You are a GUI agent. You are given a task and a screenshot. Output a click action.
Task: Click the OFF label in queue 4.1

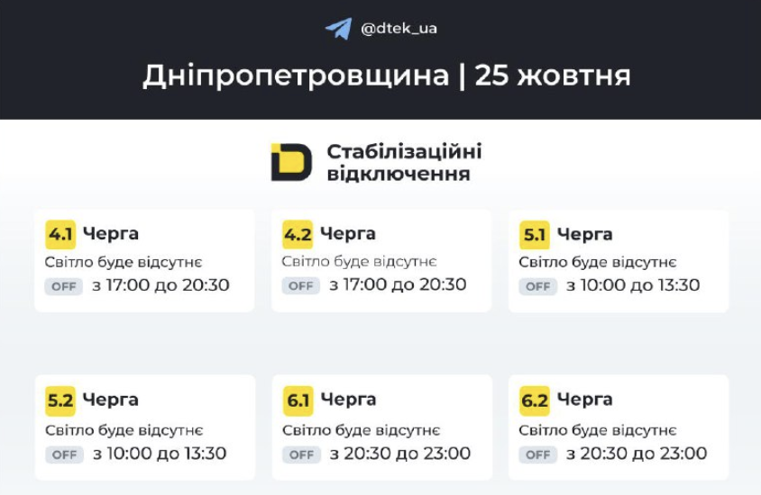coord(64,286)
